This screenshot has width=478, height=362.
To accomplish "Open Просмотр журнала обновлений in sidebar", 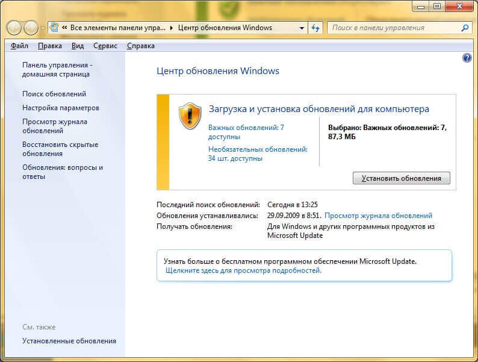I will click(55, 126).
